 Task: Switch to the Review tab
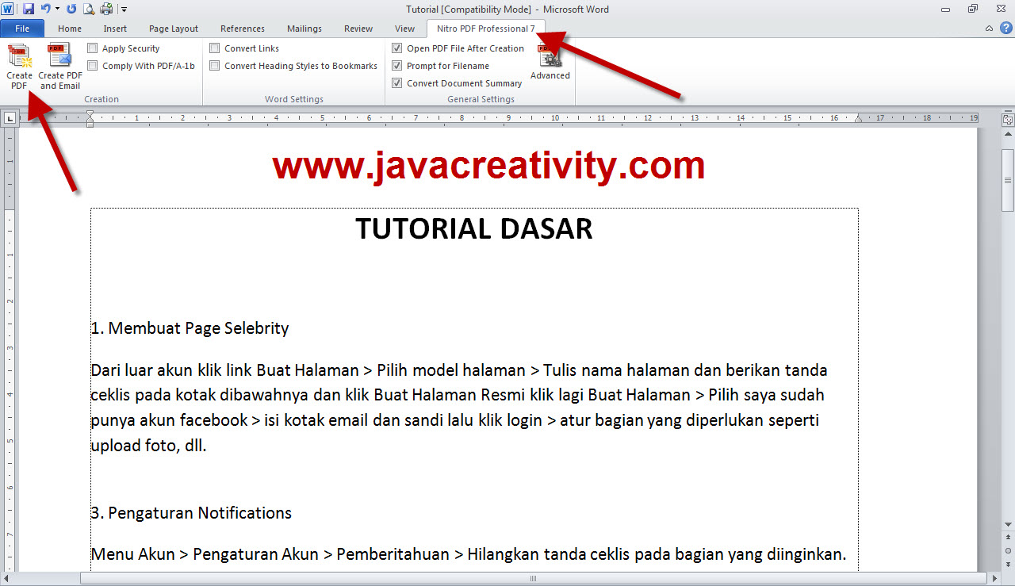(x=358, y=29)
